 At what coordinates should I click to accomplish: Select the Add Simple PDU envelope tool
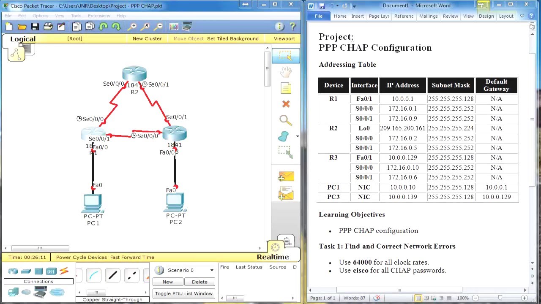pos(286,176)
